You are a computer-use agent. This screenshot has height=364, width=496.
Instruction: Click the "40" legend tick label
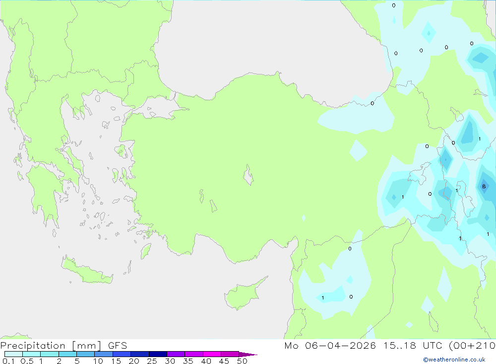[206, 361]
